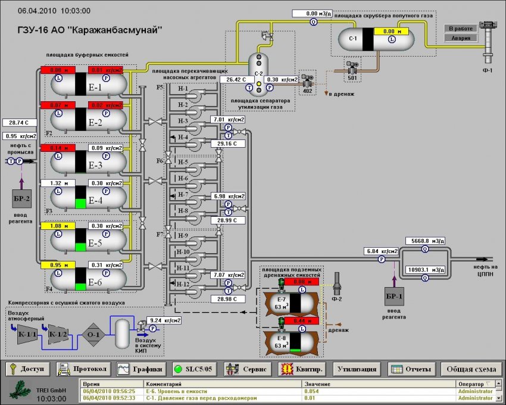Click the pressure sensor P on tank Е-4
The image size is (506, 405).
(106, 191)
